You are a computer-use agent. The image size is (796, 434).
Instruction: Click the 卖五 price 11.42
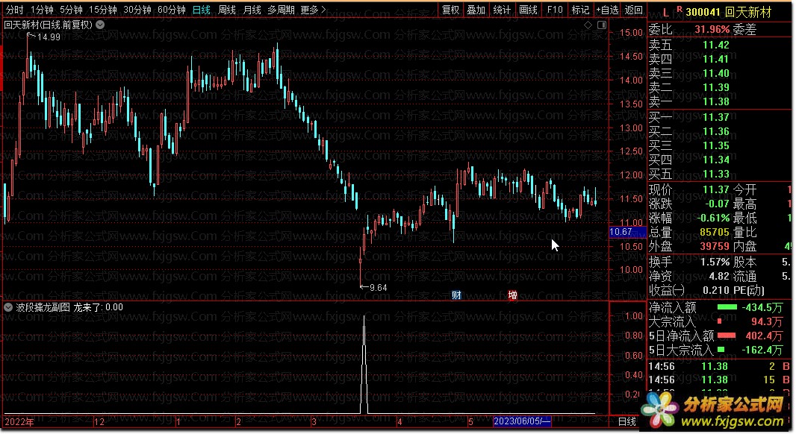click(716, 45)
